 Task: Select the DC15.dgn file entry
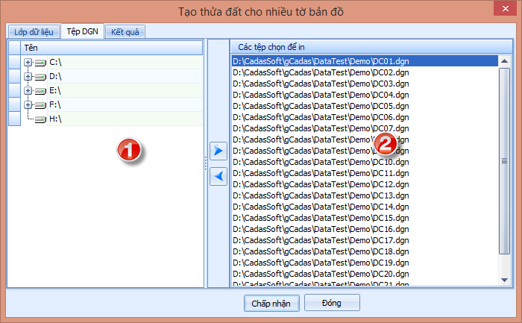tap(321, 218)
